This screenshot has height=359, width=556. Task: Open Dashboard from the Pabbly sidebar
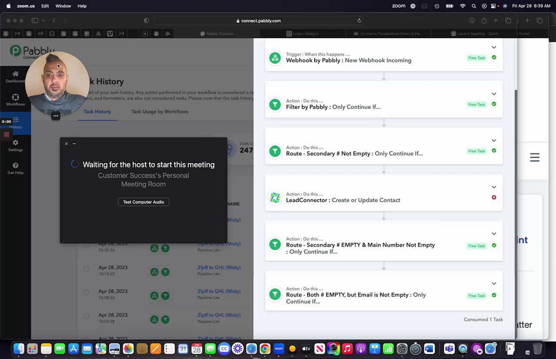point(15,77)
